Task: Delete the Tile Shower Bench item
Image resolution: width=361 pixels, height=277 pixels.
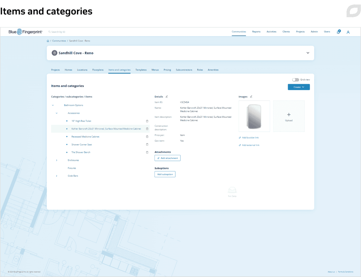Action: (147, 152)
